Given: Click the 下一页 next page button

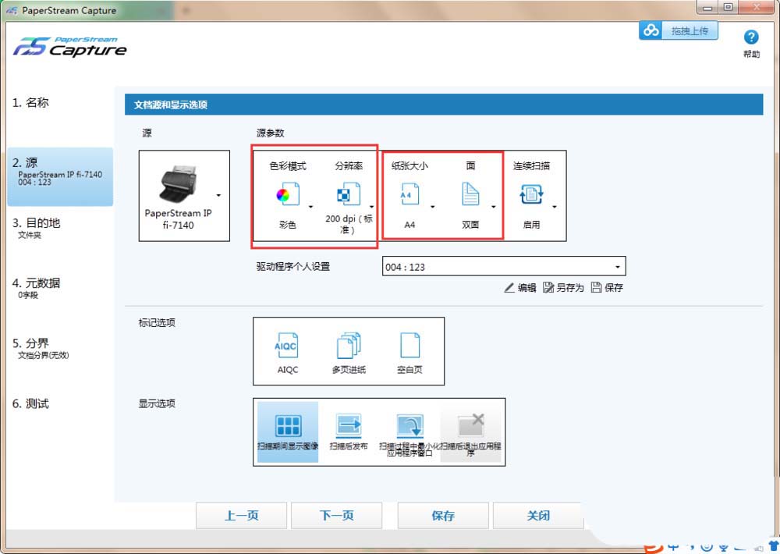Looking at the screenshot, I should click(x=337, y=515).
